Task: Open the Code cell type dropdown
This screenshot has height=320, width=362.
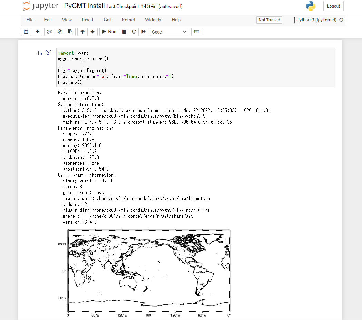Action: pos(169,31)
